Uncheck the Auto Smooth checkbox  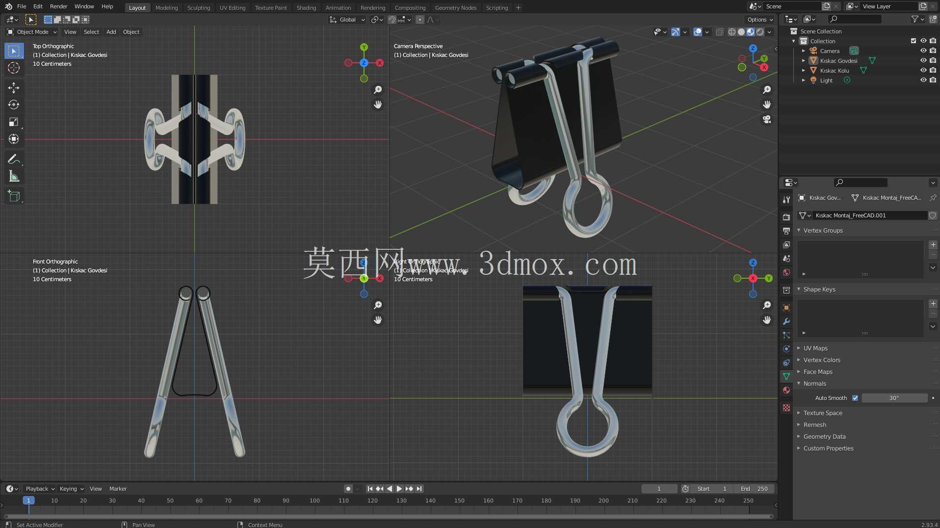click(855, 398)
